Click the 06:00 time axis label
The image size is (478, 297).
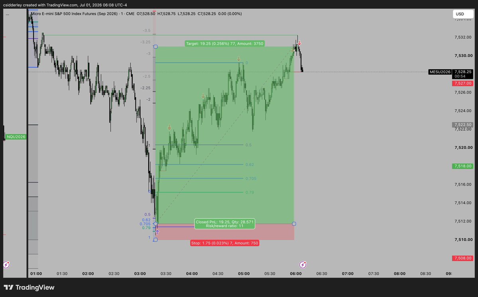coord(296,274)
